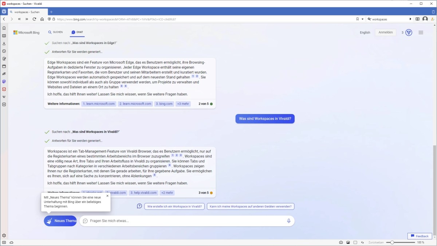Image resolution: width=437 pixels, height=246 pixels.
Task: Go to the home page icon
Action: (x=42, y=19)
